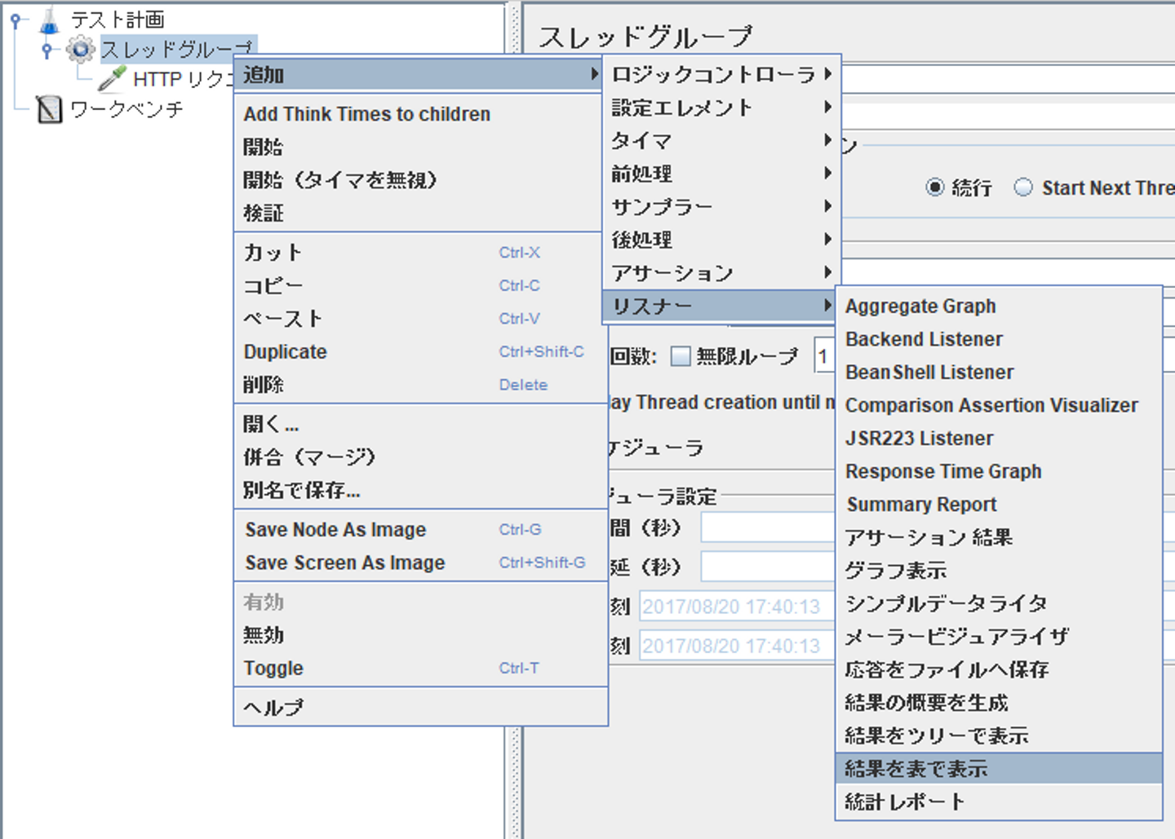Click the HTTP request pipette icon

(112, 79)
